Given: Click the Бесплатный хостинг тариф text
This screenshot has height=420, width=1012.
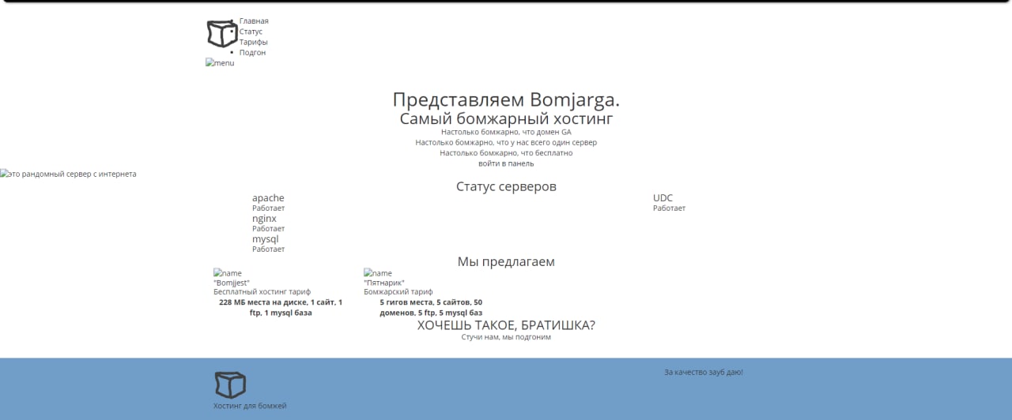Looking at the screenshot, I should click(262, 292).
